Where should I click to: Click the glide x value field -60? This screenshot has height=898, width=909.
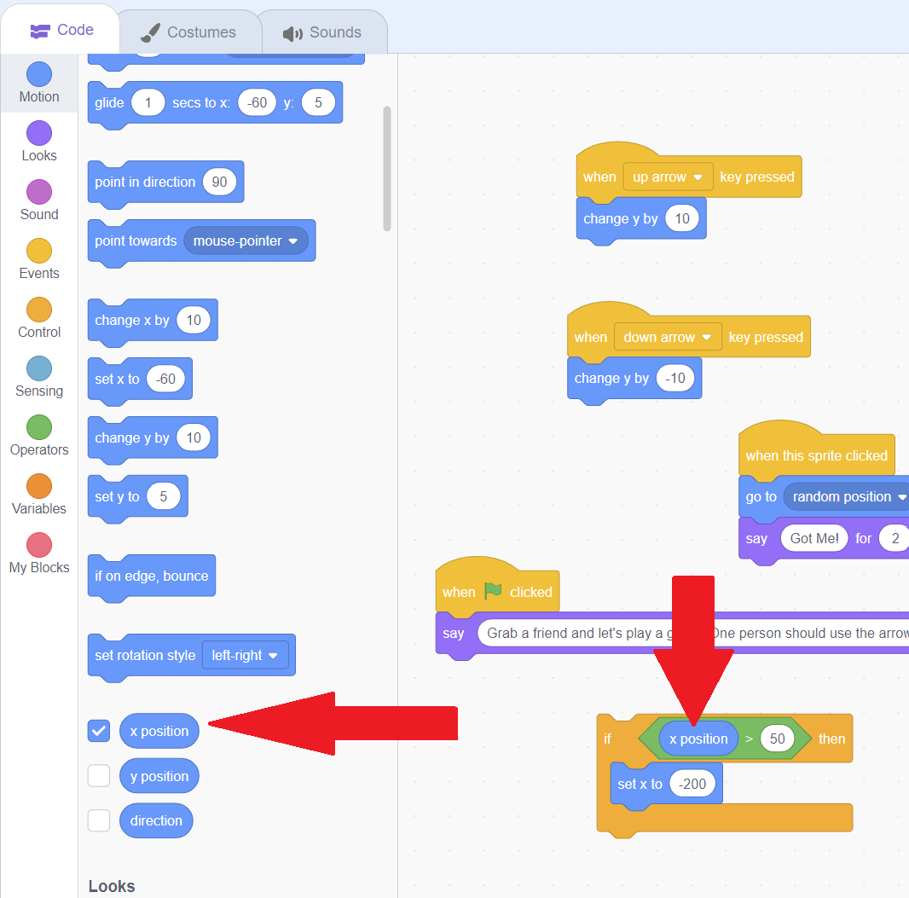point(257,102)
